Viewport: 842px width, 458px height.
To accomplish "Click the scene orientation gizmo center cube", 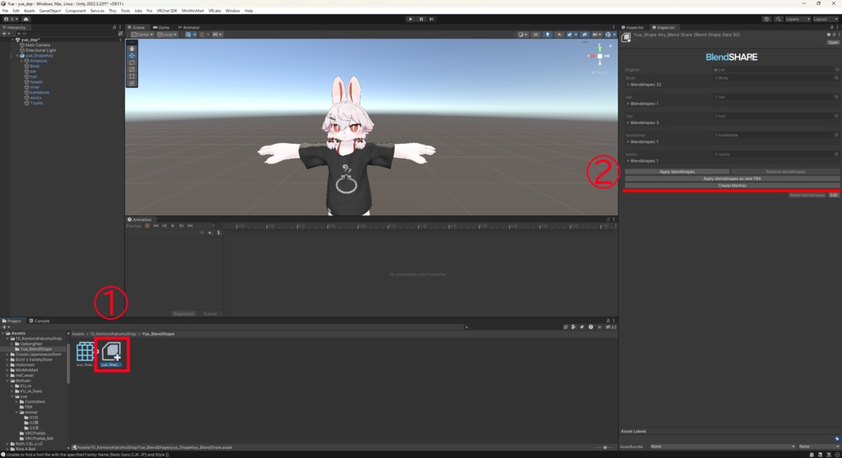I will (599, 56).
